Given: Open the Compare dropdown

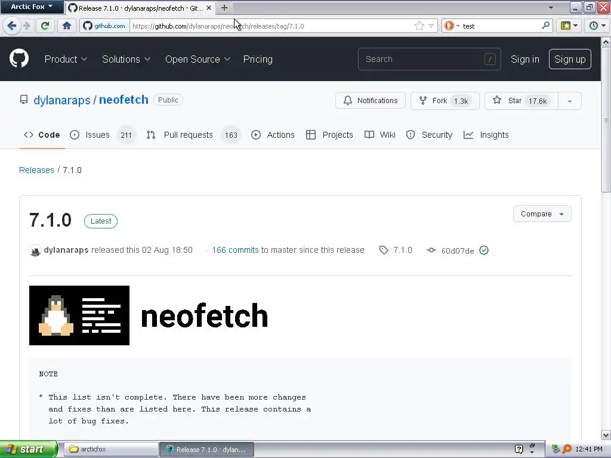Looking at the screenshot, I should (x=542, y=214).
